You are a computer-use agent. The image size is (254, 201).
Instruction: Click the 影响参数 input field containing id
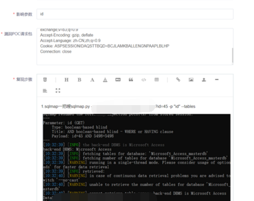pos(135,14)
